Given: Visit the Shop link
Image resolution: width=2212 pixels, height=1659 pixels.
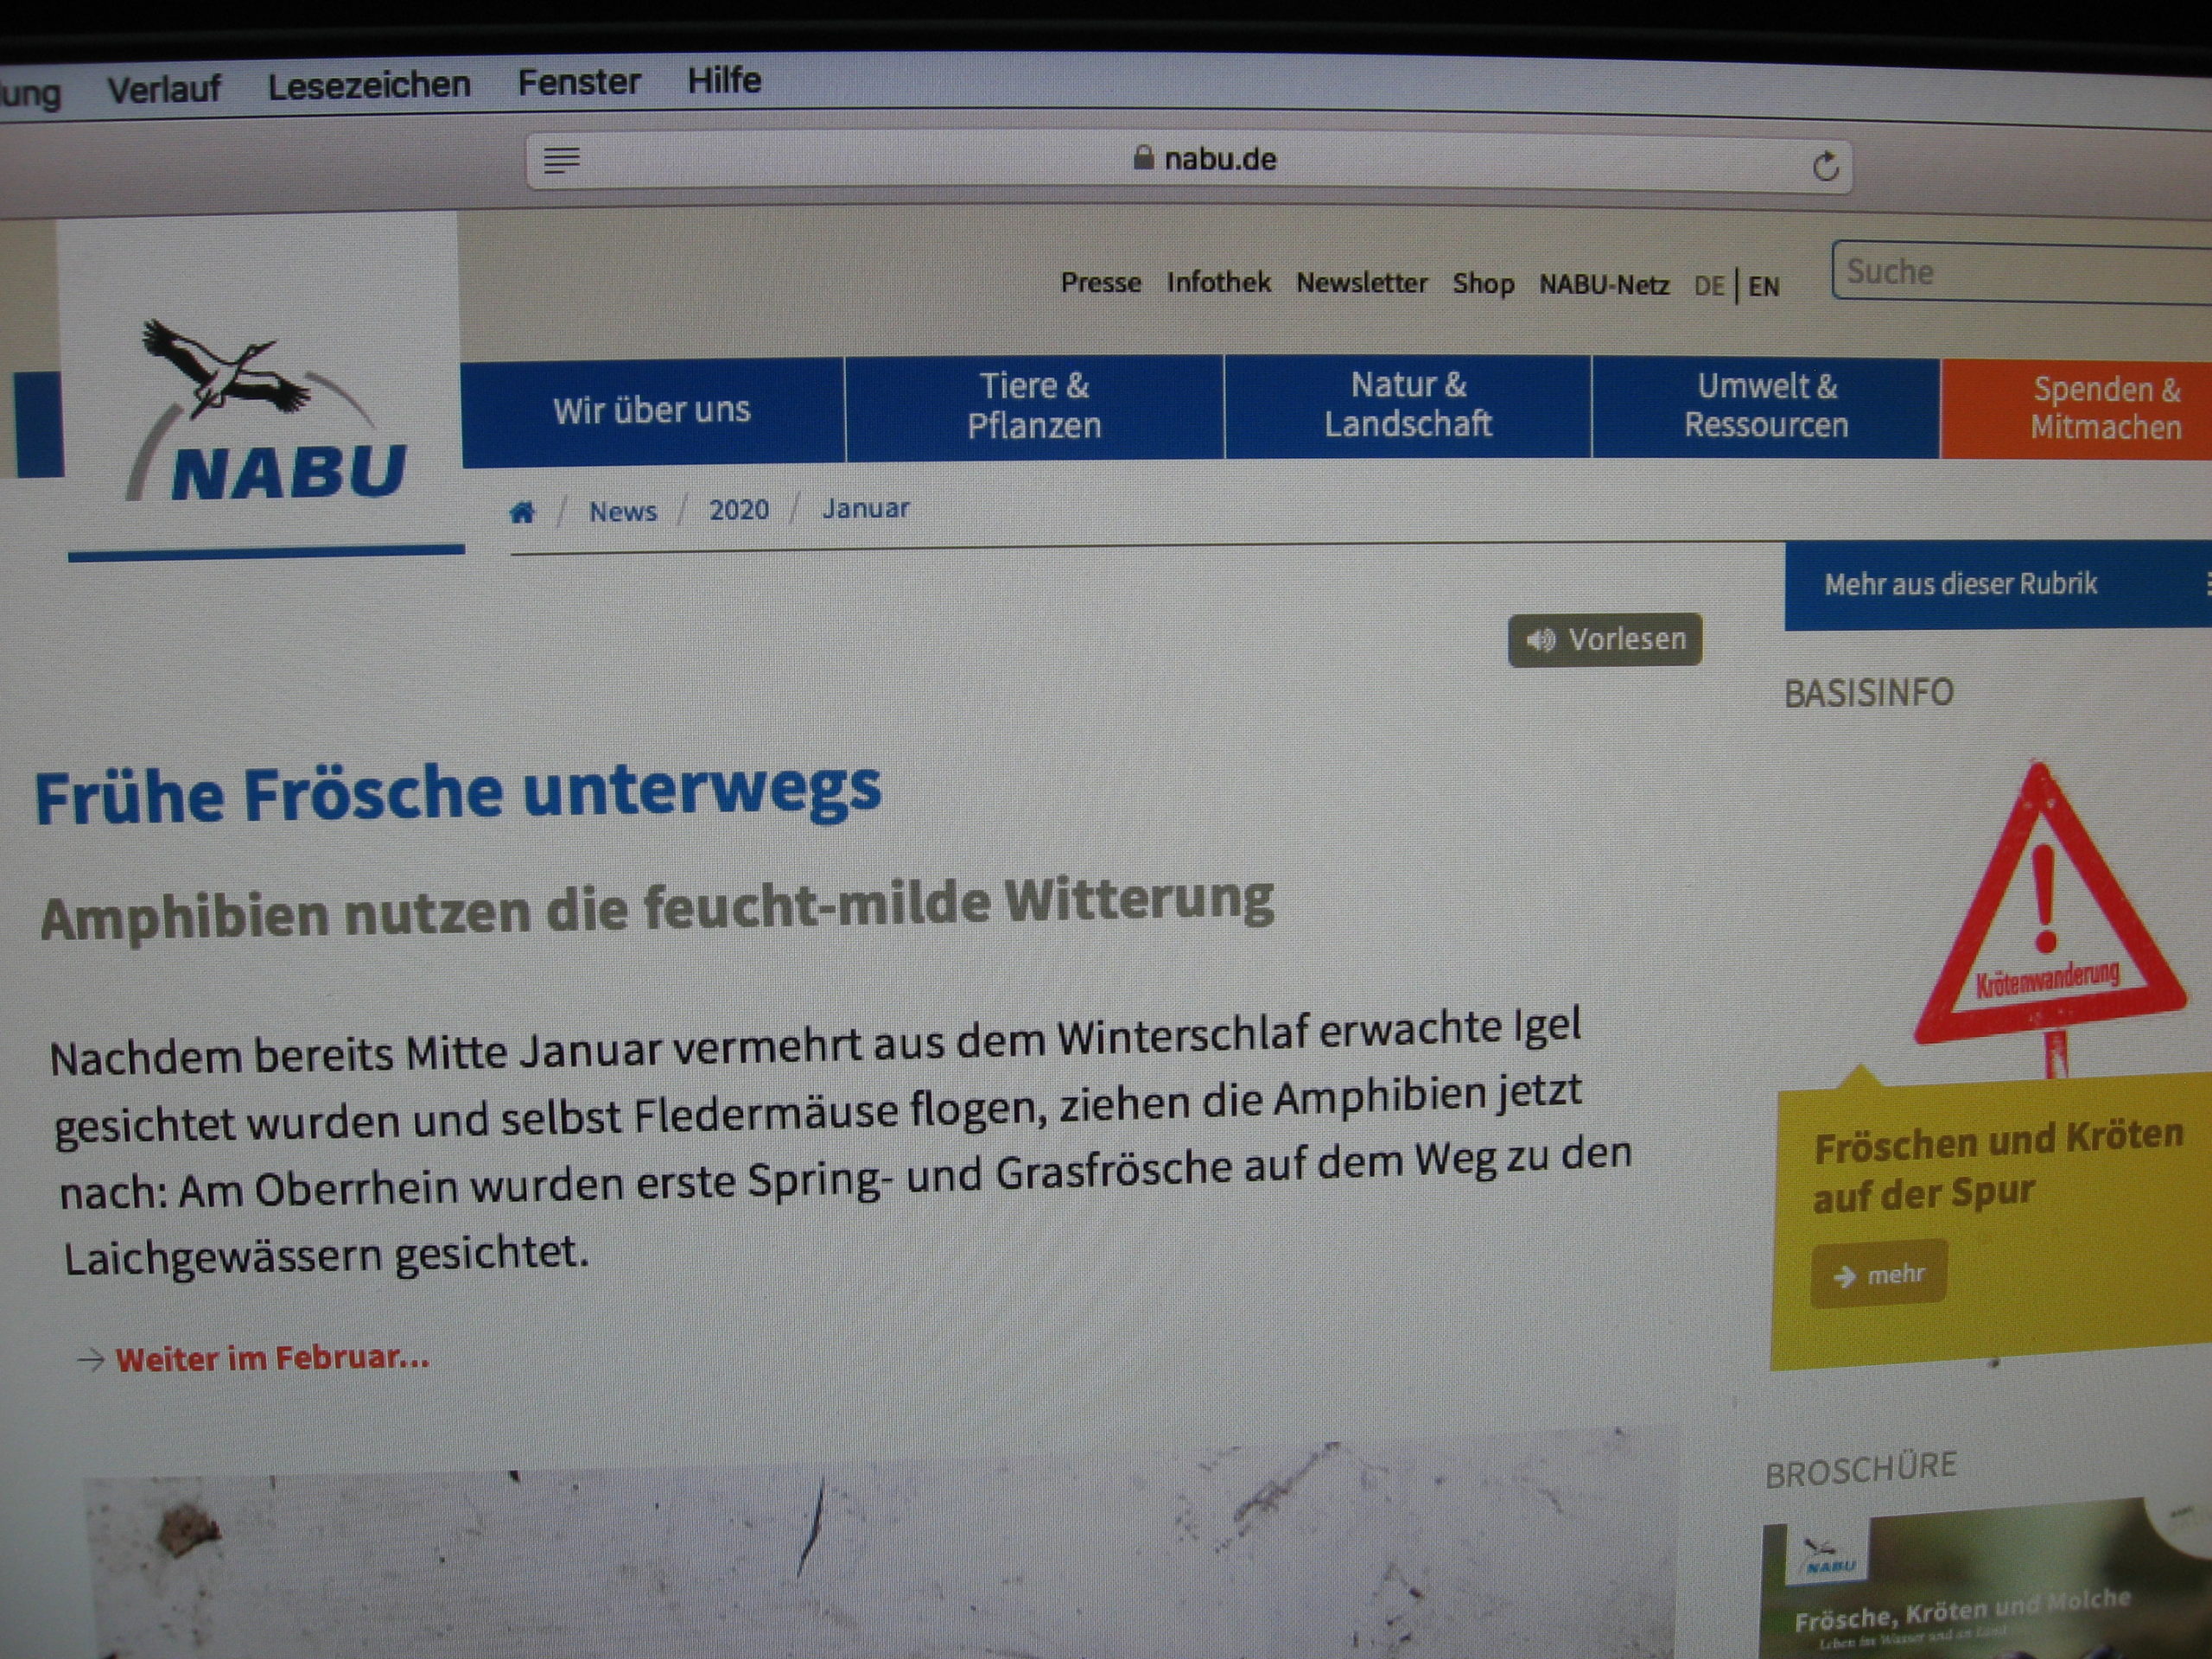Looking at the screenshot, I should (1483, 284).
